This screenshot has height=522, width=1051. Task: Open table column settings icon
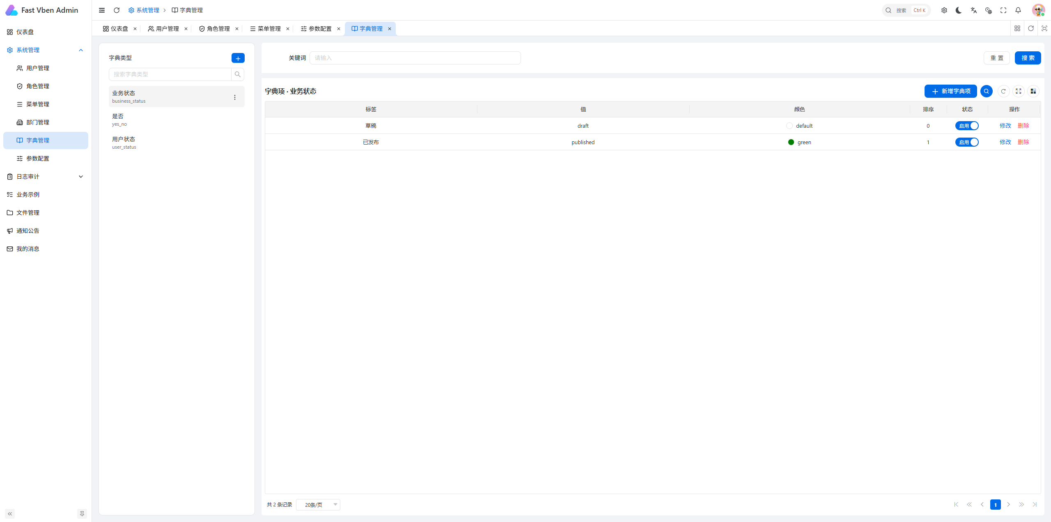pyautogui.click(x=1033, y=91)
